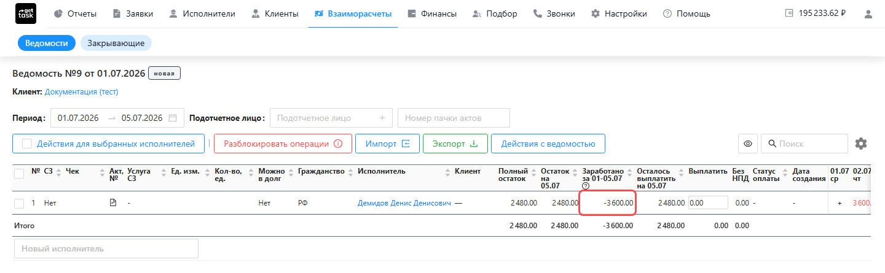Click the Новый исполнитель field
Screen dimensions: 885x273
point(106,248)
